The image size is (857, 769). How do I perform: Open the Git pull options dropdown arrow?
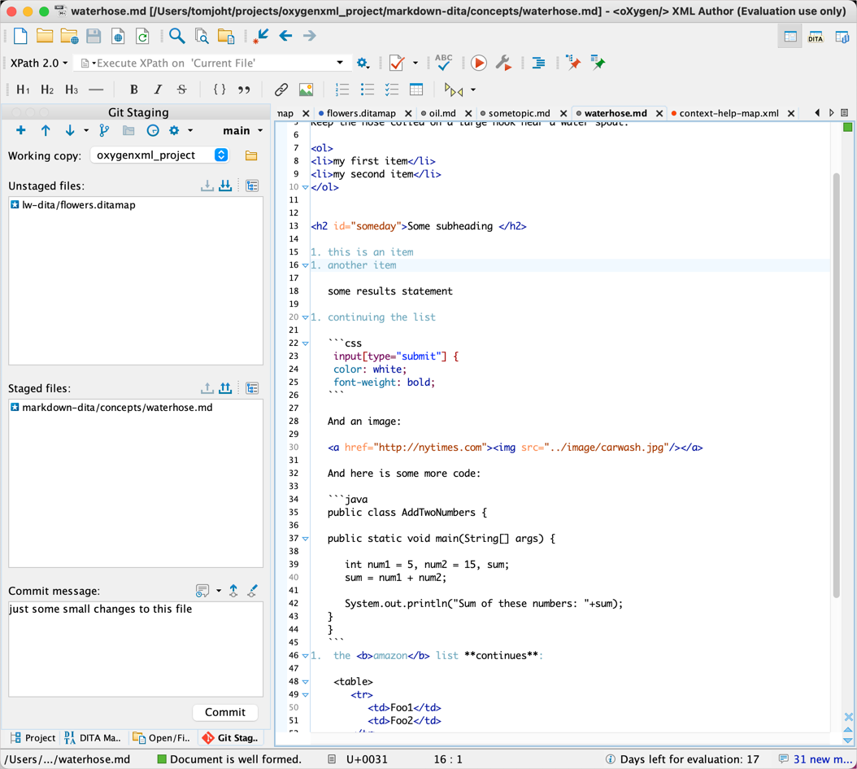pyautogui.click(x=86, y=130)
